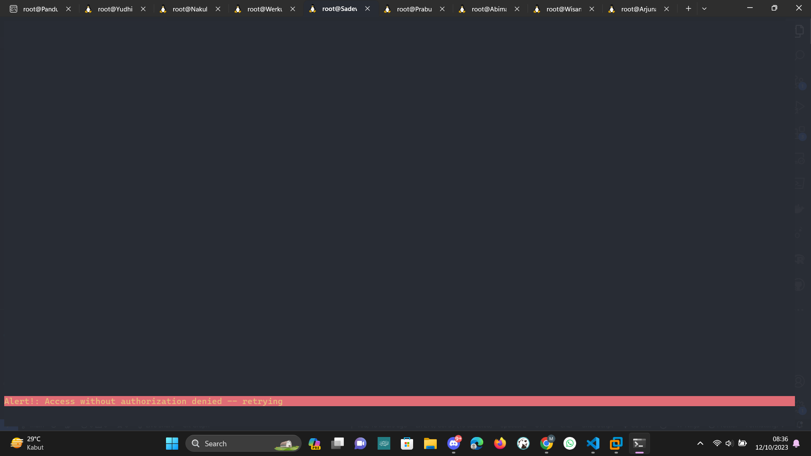The image size is (811, 456).
Task: Mute audio via the speaker tray icon
Action: point(729,443)
